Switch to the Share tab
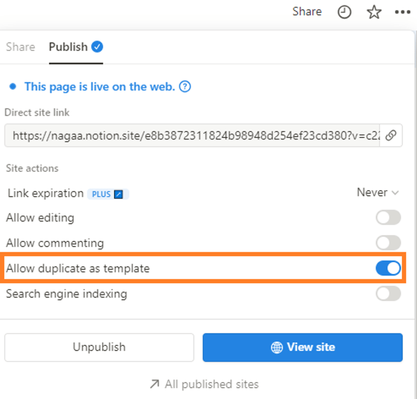 tap(21, 47)
